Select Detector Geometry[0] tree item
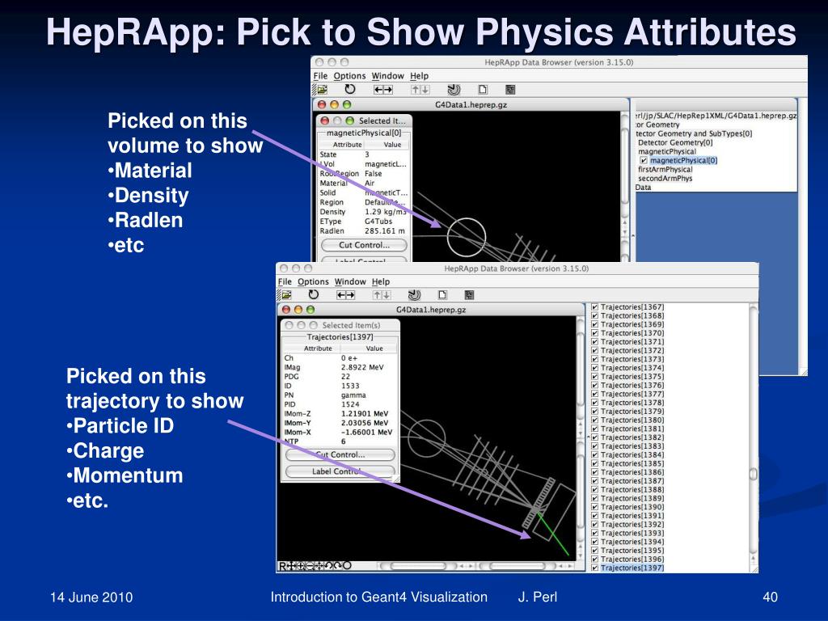 click(x=675, y=142)
